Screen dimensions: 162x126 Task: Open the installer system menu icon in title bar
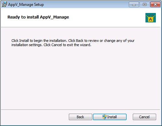tap(4, 4)
